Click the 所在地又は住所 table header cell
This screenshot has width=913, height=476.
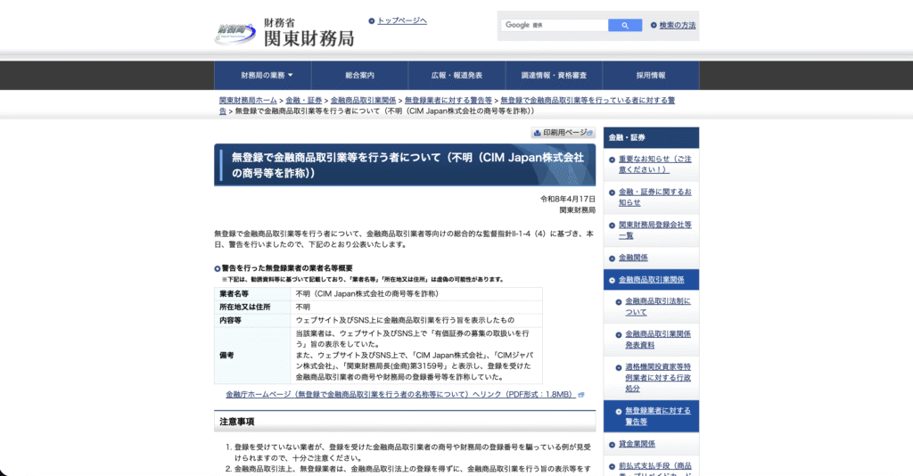coord(252,308)
